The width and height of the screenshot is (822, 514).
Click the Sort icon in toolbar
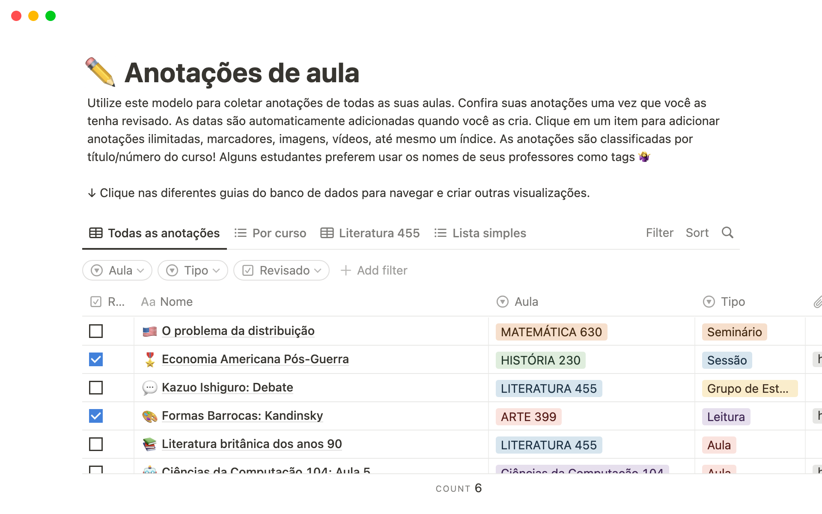pos(697,233)
